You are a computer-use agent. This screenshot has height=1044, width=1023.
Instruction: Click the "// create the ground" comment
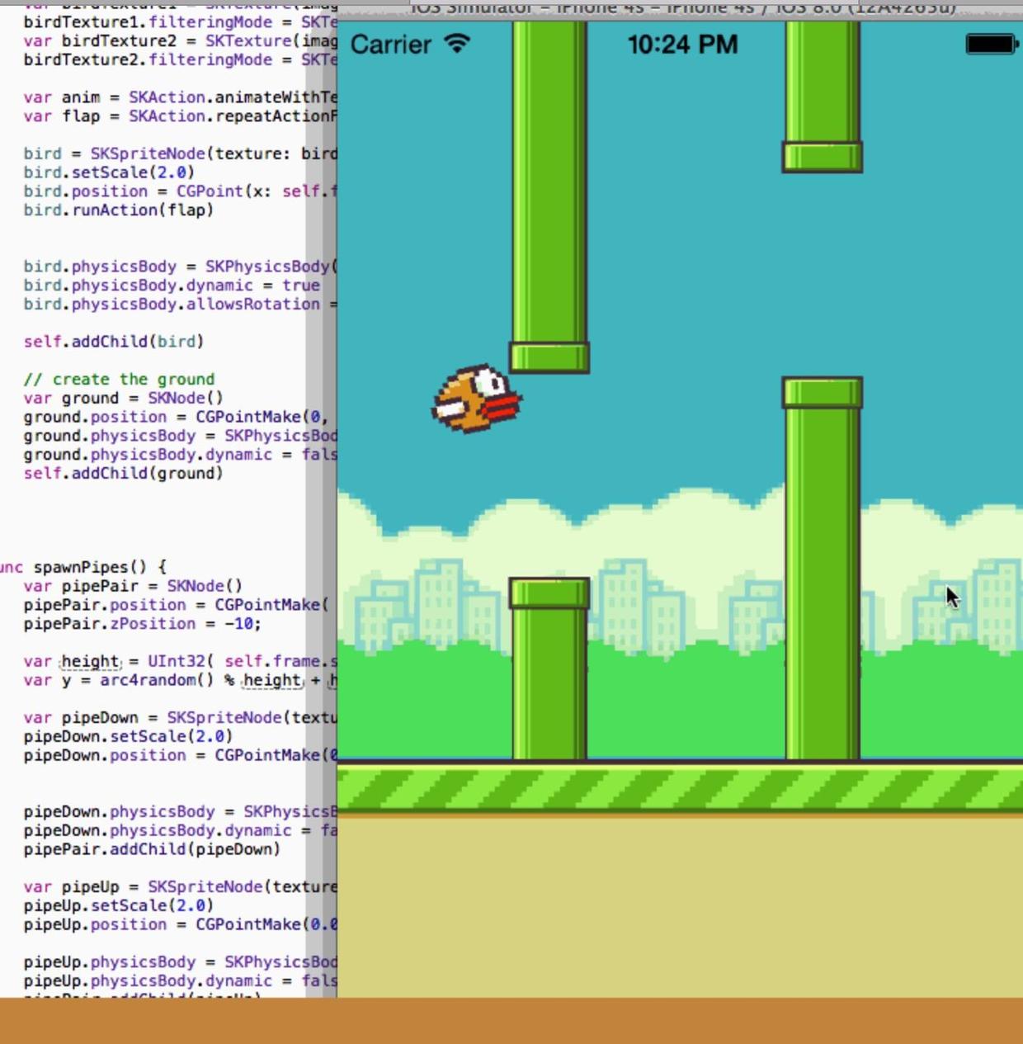119,379
